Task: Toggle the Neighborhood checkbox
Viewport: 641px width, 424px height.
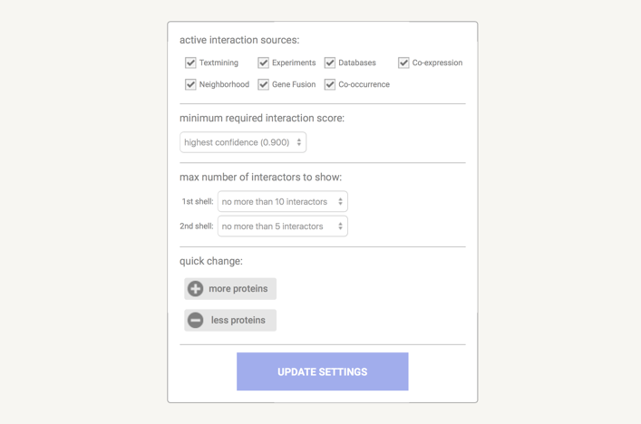Action: [x=190, y=84]
